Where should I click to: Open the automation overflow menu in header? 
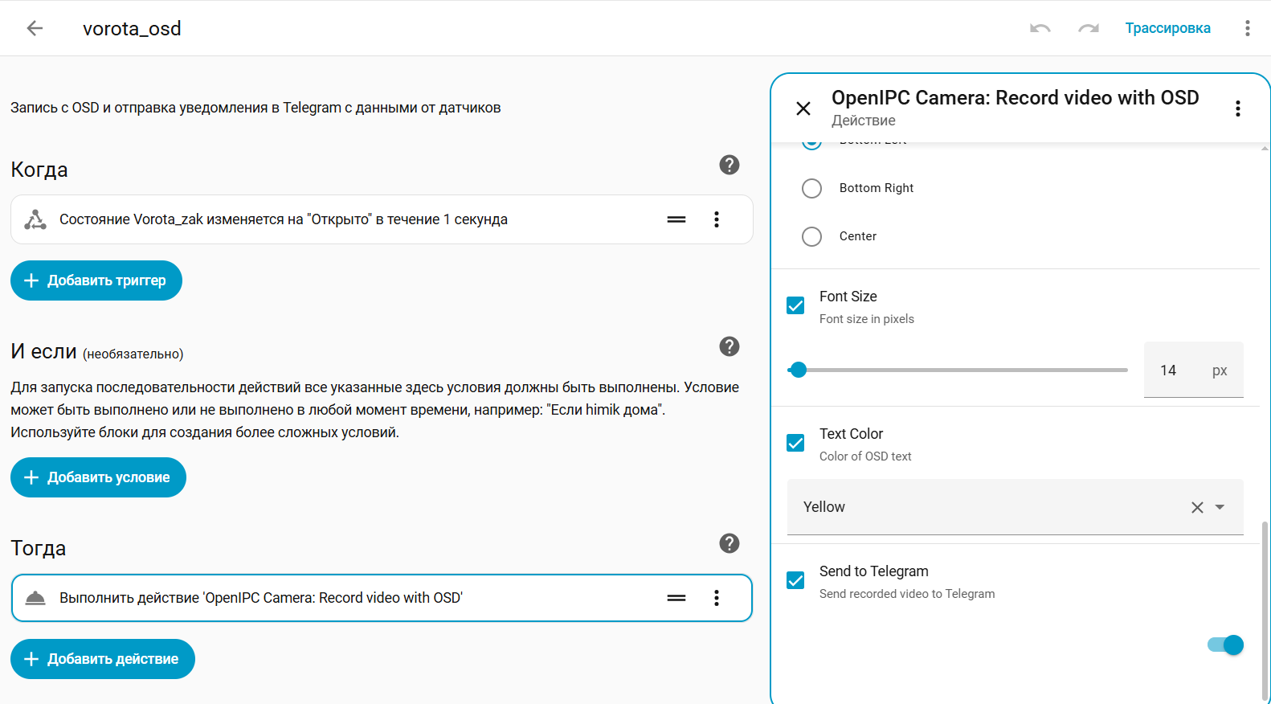coord(1247,28)
